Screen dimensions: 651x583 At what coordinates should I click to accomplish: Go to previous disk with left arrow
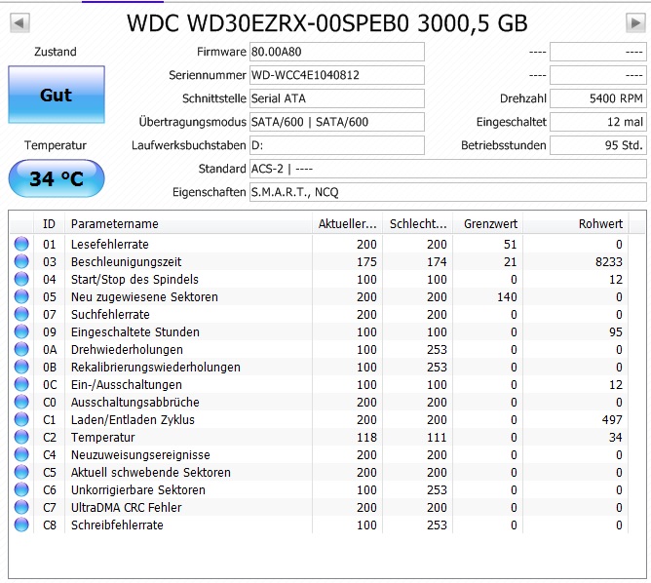(x=19, y=22)
